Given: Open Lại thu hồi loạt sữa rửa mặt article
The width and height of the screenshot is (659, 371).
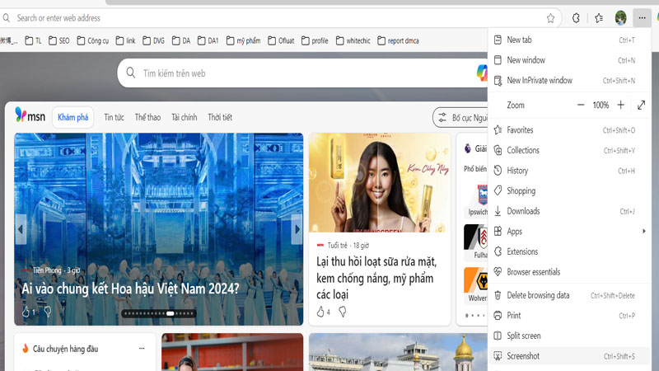Looking at the screenshot, I should pyautogui.click(x=376, y=278).
